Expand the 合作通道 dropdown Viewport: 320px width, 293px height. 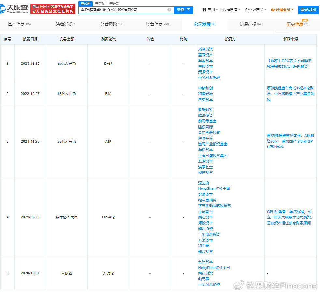click(x=231, y=10)
